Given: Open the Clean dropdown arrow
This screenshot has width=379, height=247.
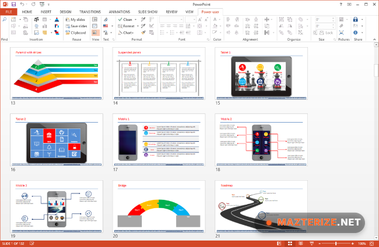Looking at the screenshot, I should pyautogui.click(x=136, y=20).
